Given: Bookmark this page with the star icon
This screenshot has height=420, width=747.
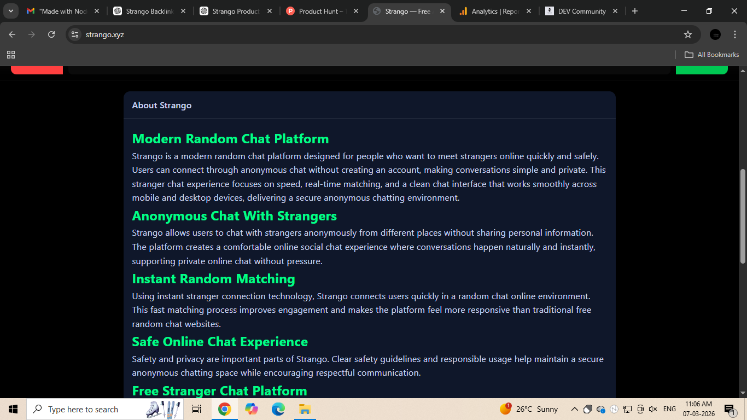Looking at the screenshot, I should point(688,34).
